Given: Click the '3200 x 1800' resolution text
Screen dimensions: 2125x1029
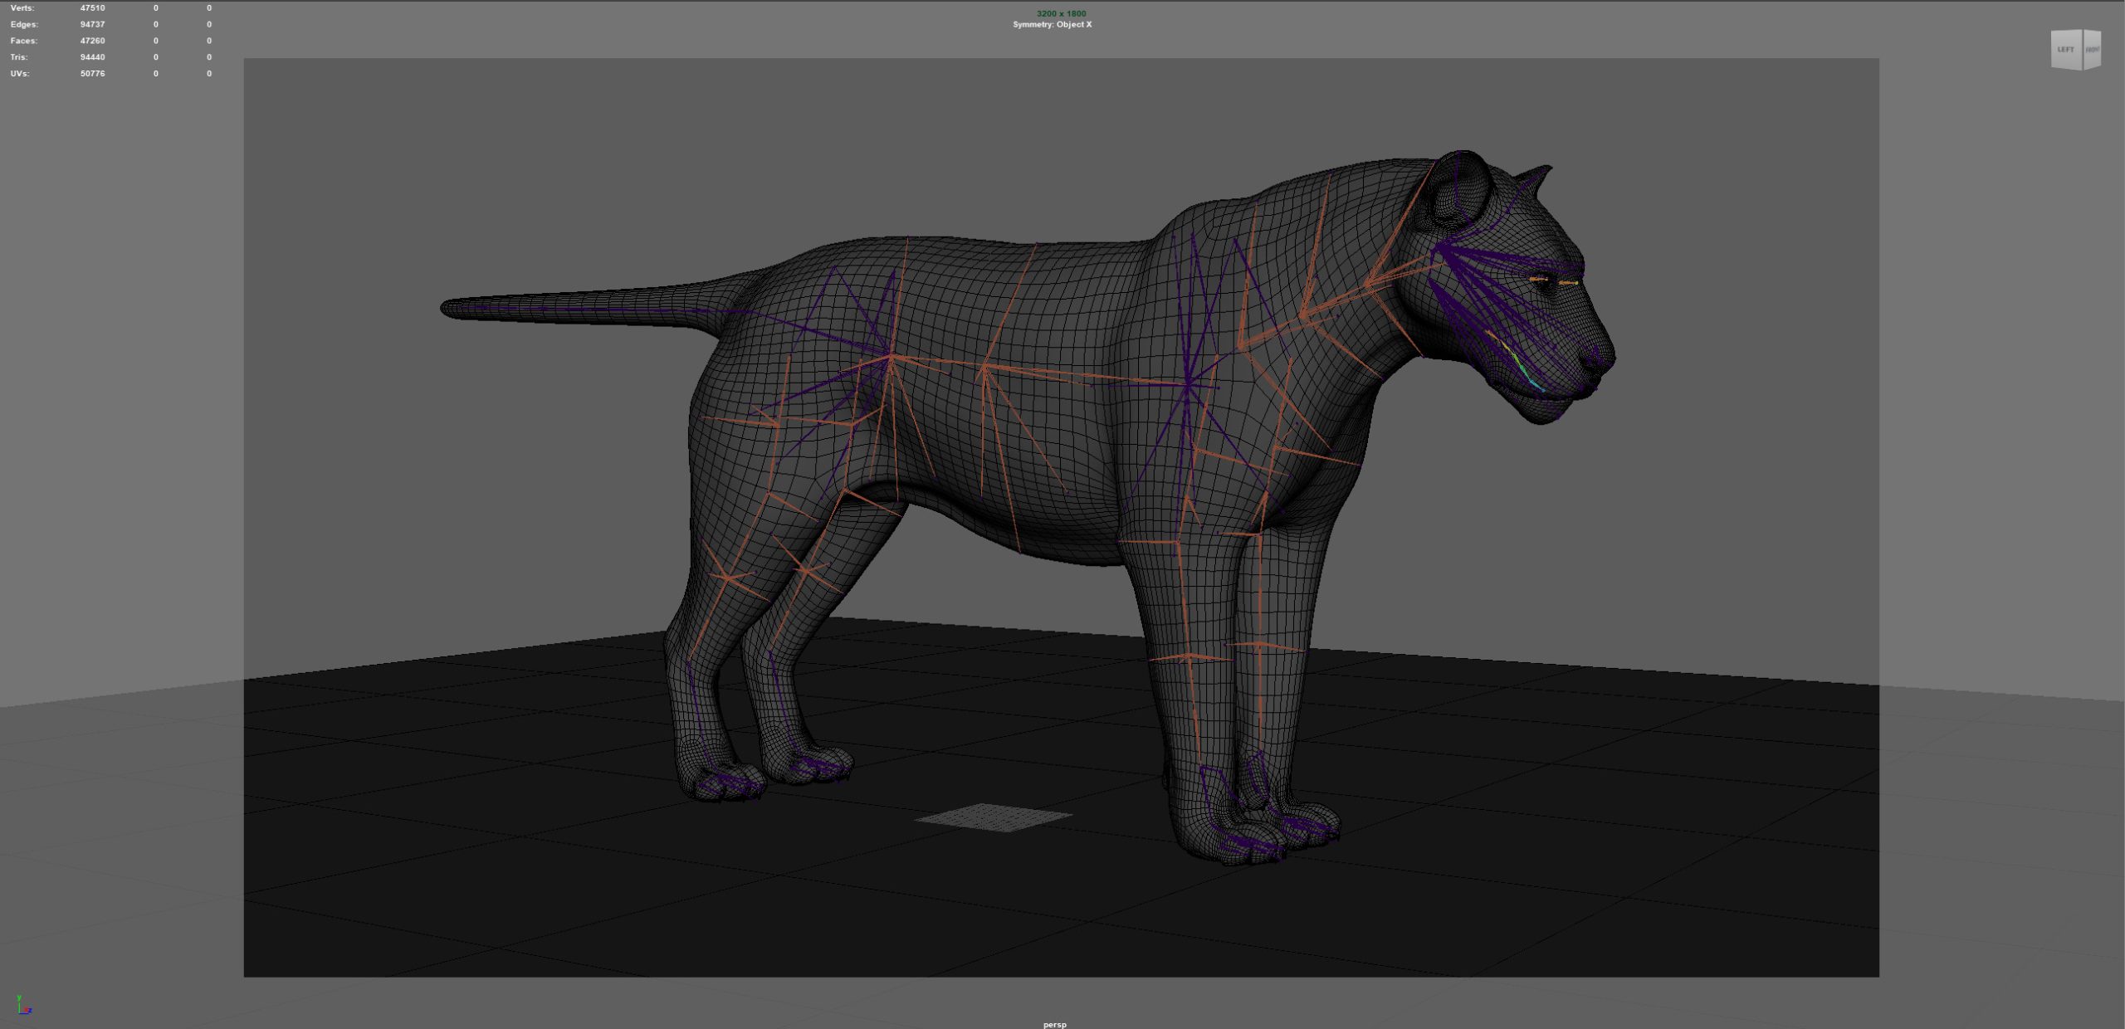Looking at the screenshot, I should (x=1061, y=13).
